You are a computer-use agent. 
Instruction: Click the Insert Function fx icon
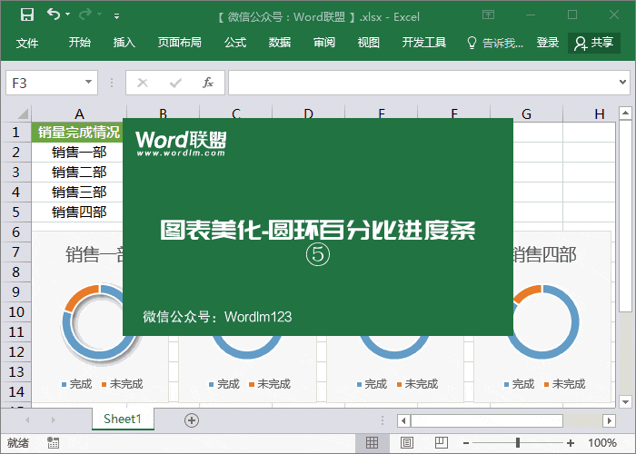pos(207,83)
